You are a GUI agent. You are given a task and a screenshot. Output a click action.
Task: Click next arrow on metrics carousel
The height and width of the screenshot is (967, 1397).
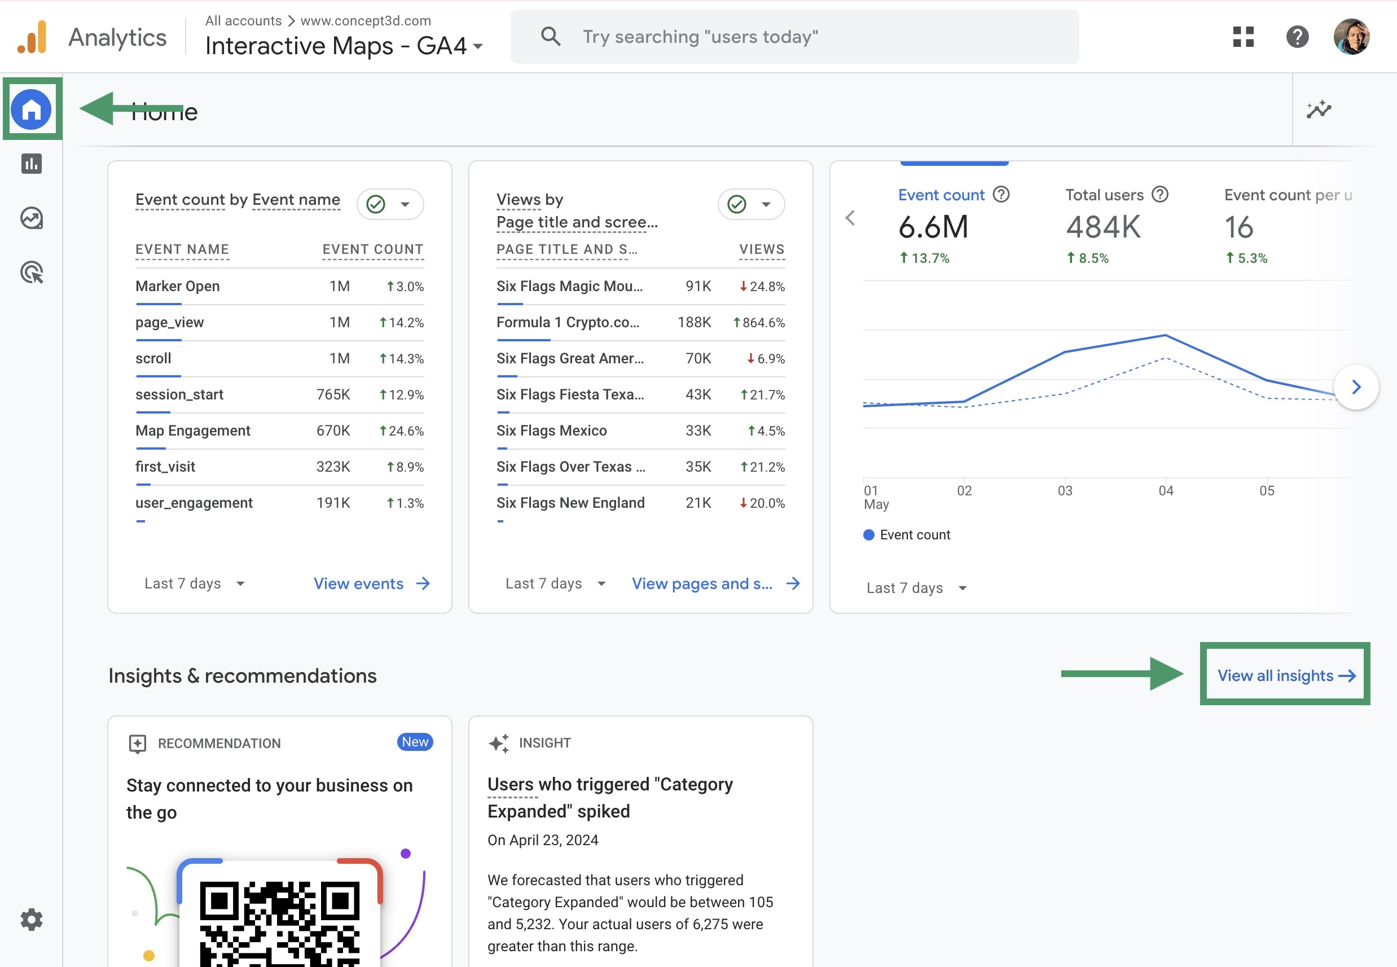1356,387
